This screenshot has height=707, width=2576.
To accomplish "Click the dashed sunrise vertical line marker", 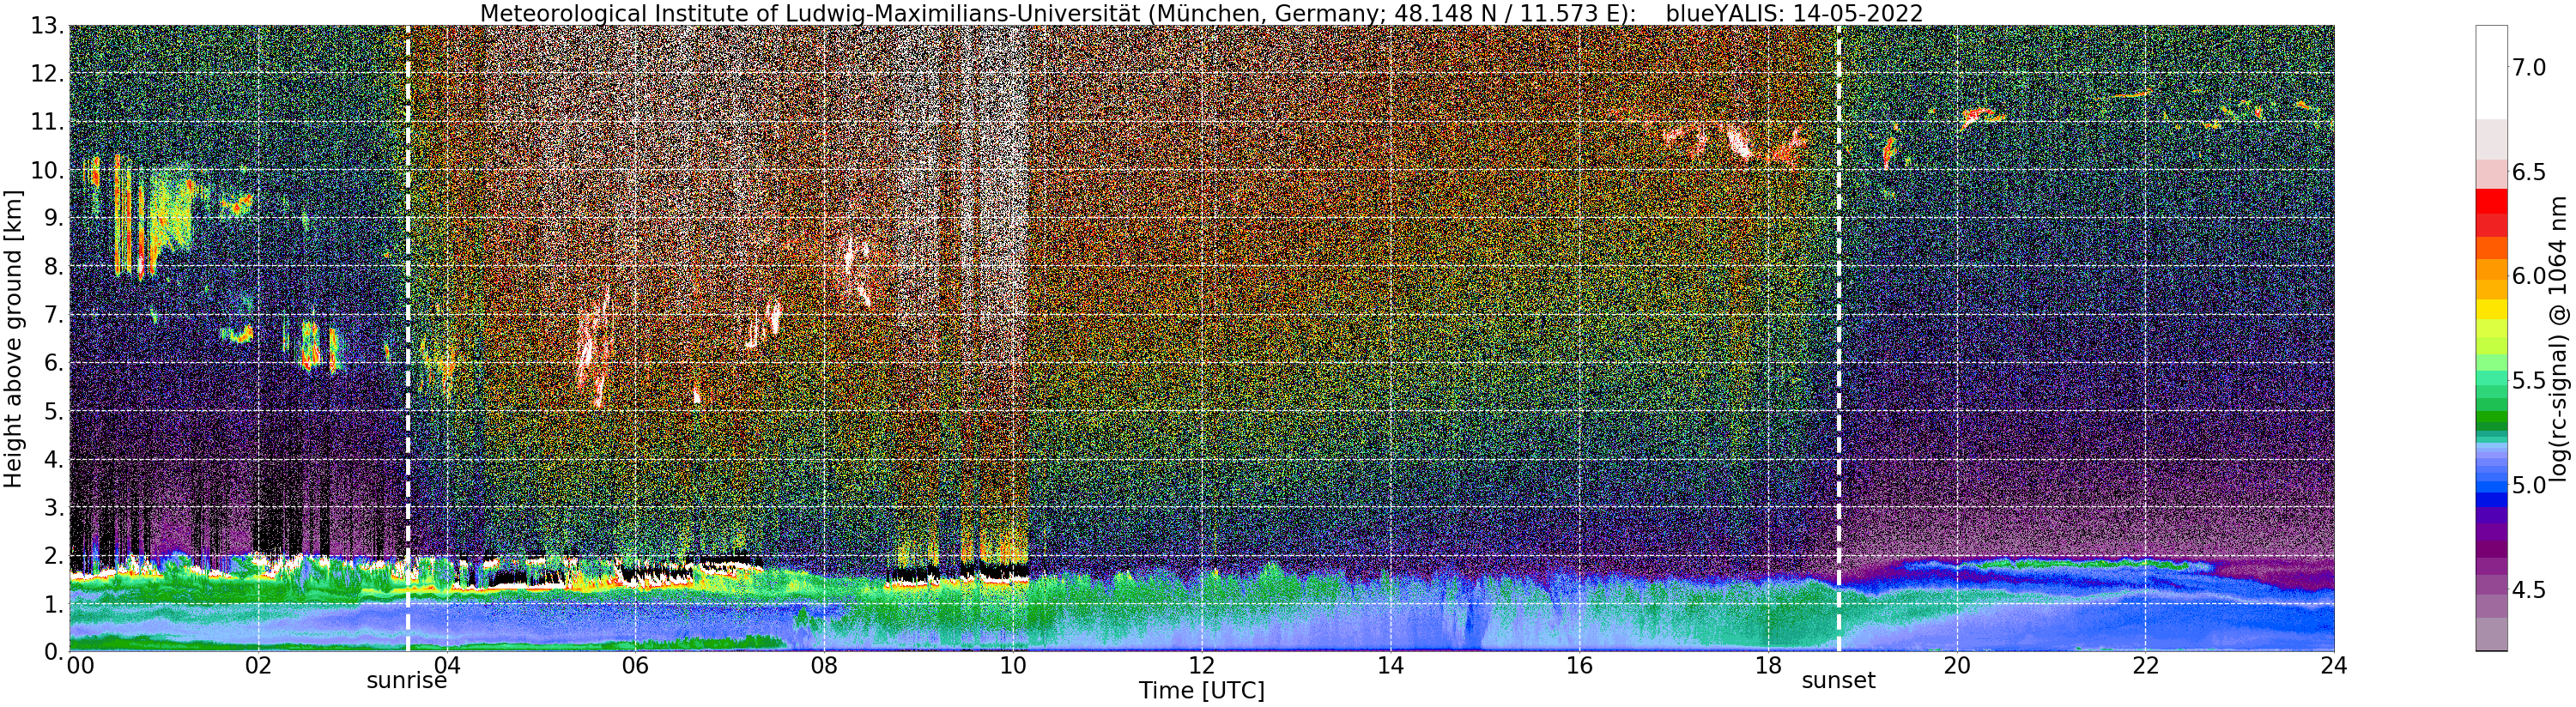I will pos(407,338).
